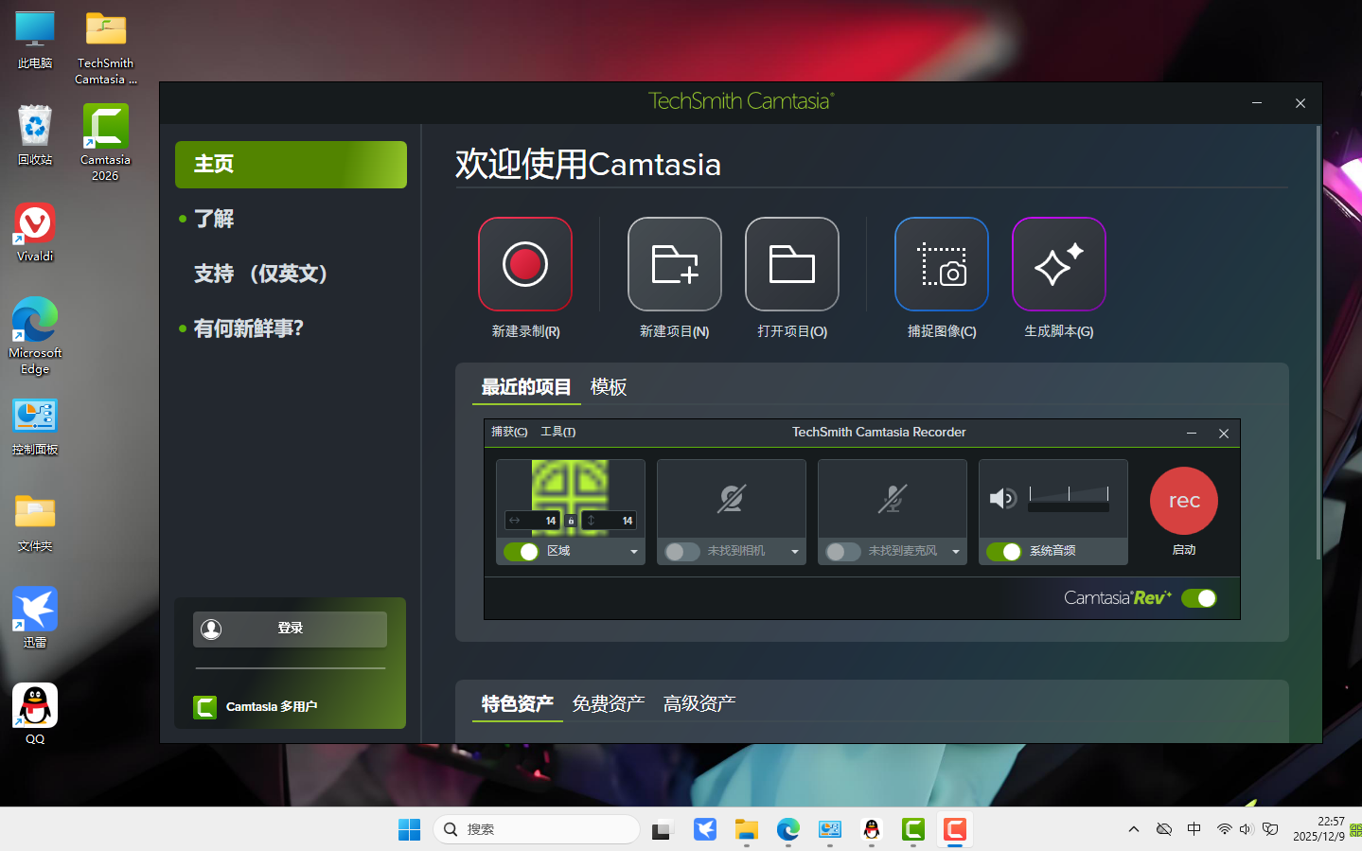Select the 迅雷 desktop shortcut
Screen dimensions: 1362x851
click(x=35, y=618)
